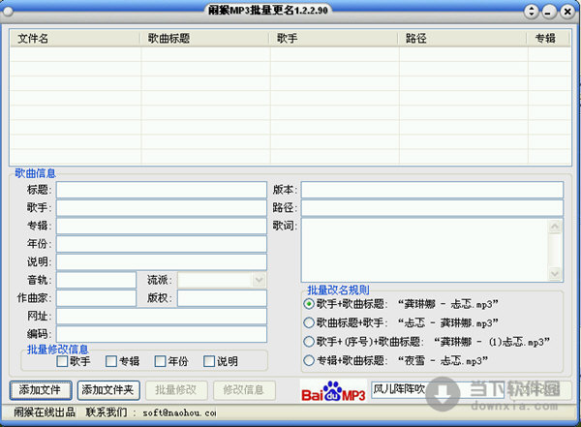Viewport: 581px width, 427px height.
Task: Click the 修改信息 button
Action: [x=244, y=390]
